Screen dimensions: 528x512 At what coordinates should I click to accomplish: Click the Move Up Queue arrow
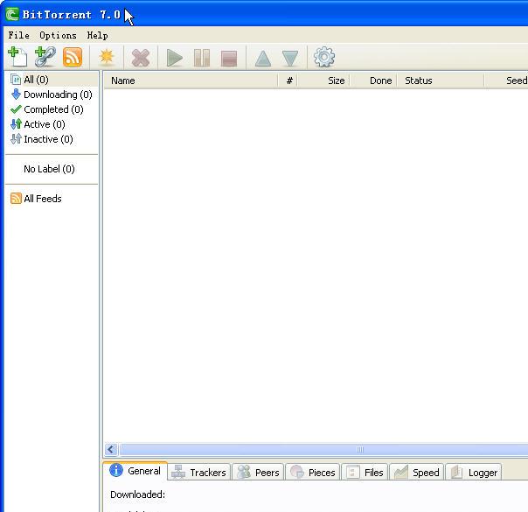[263, 58]
